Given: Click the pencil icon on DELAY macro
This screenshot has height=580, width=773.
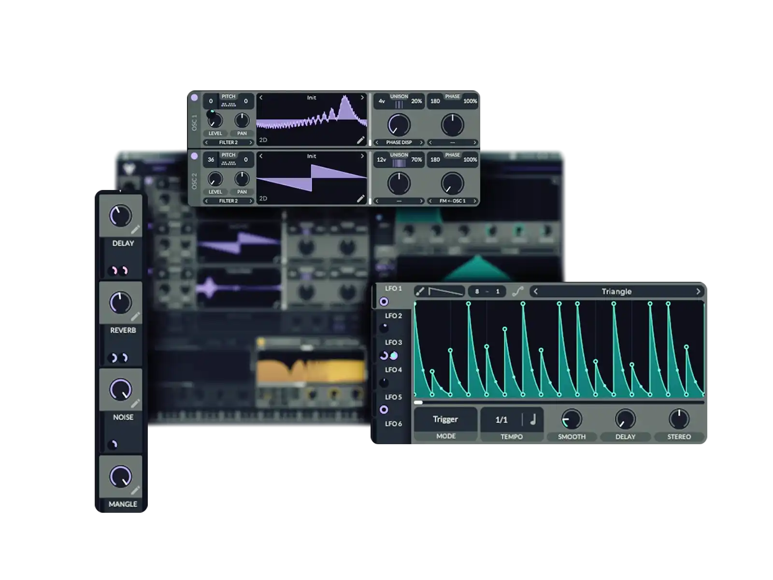Looking at the screenshot, I should (x=135, y=229).
